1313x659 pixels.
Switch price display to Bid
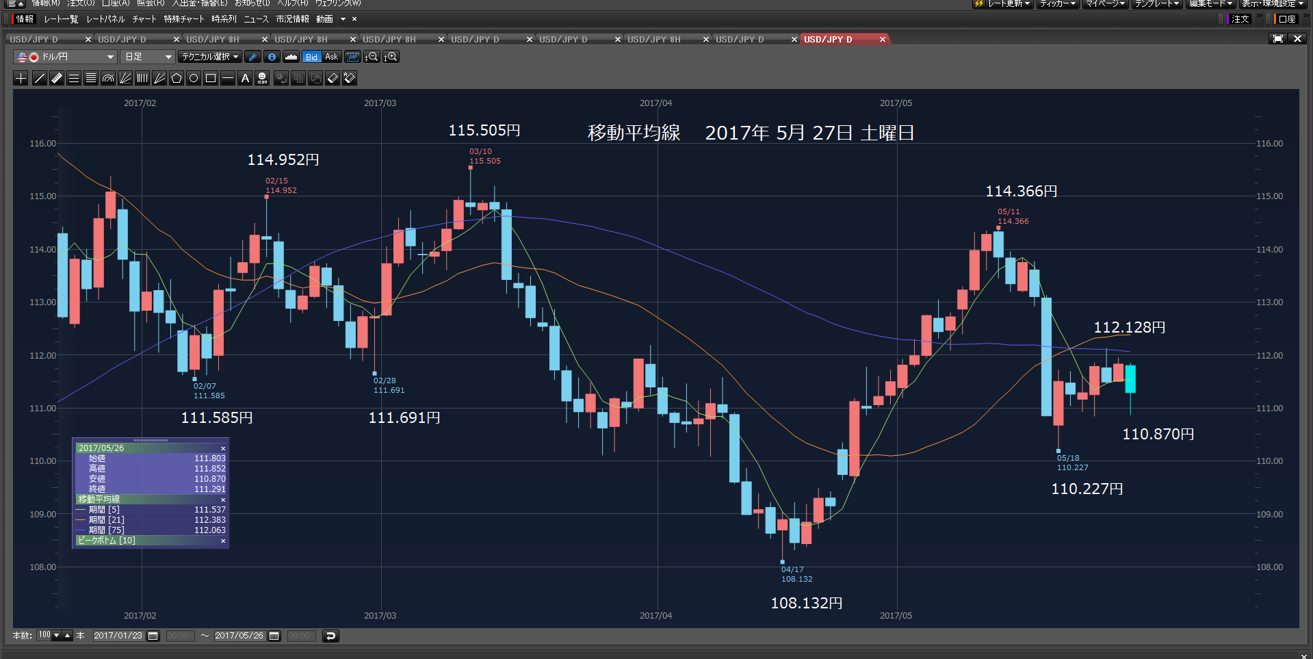pyautogui.click(x=312, y=57)
